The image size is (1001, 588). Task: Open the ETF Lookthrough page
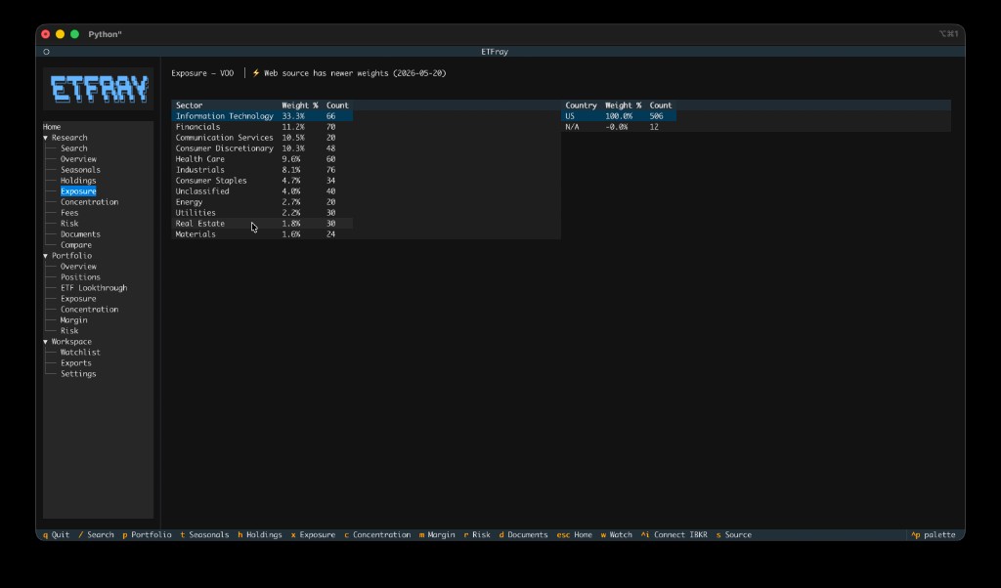[x=94, y=288]
